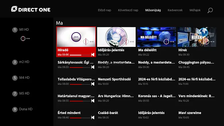Restart Híradó with the skip-to-start icon
224x126 pixels.
point(93,55)
